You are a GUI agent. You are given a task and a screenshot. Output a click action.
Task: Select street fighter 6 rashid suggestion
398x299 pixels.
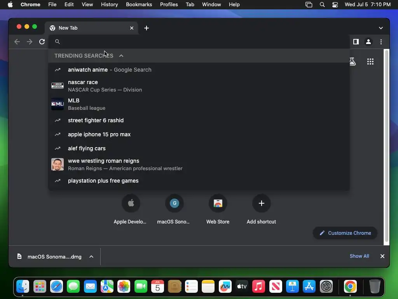pyautogui.click(x=199, y=120)
